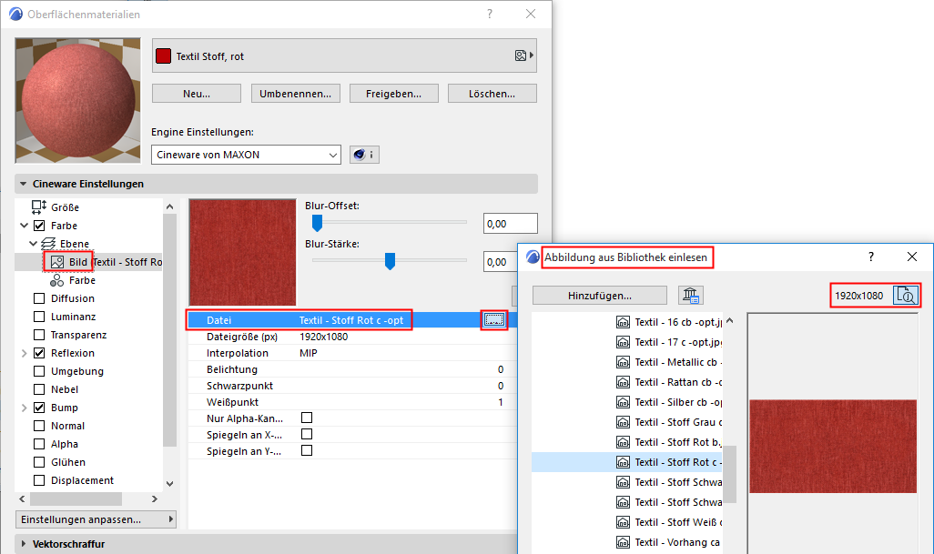Click the library file list scroll-up arrow

coord(730,321)
